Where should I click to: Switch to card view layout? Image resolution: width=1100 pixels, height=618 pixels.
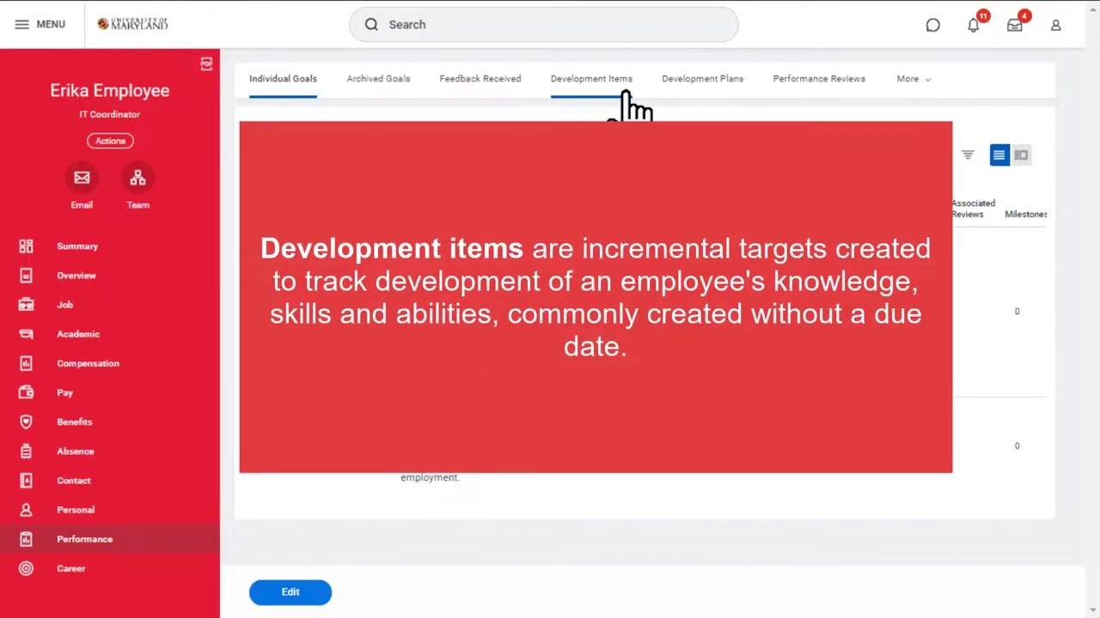click(1021, 155)
